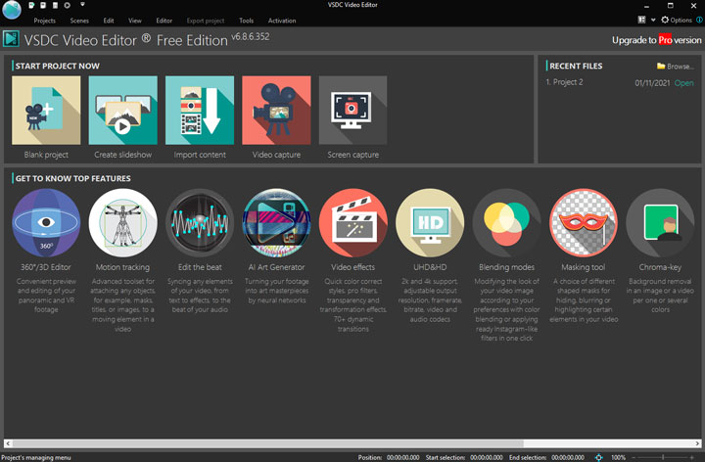The height and width of the screenshot is (462, 705).
Task: Open the Editor menu
Action: (164, 21)
